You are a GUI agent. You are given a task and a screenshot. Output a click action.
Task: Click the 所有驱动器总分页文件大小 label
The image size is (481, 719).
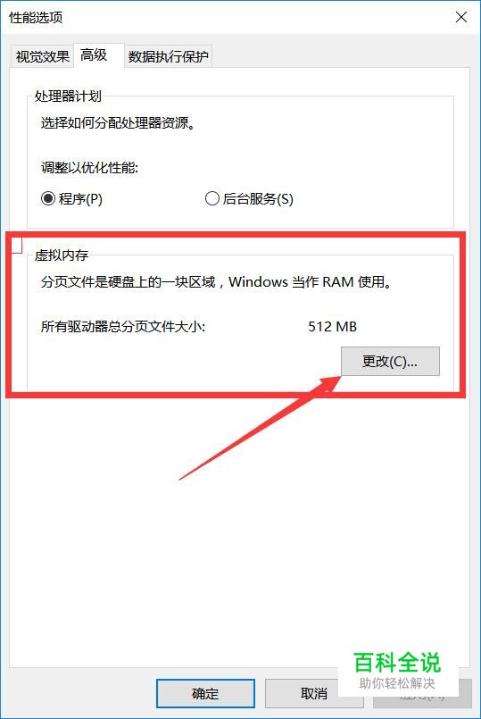click(123, 327)
